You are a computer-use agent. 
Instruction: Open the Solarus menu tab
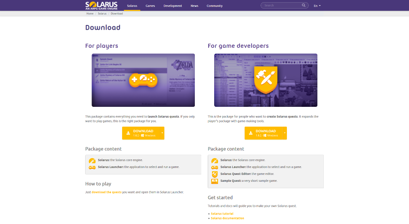(132, 6)
